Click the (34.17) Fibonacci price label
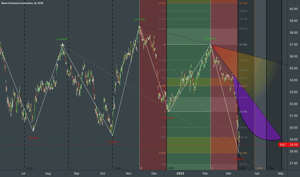The height and width of the screenshot is (177, 300). 243,78
